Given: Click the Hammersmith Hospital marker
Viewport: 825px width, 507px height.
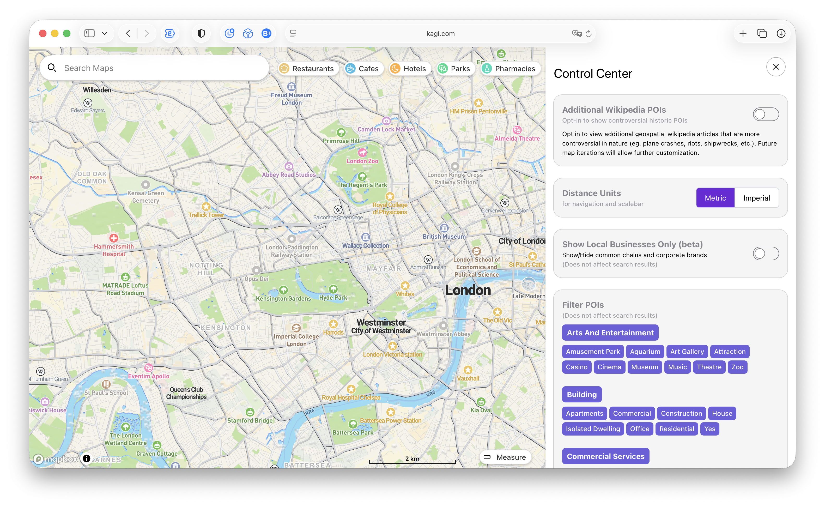Looking at the screenshot, I should [114, 238].
